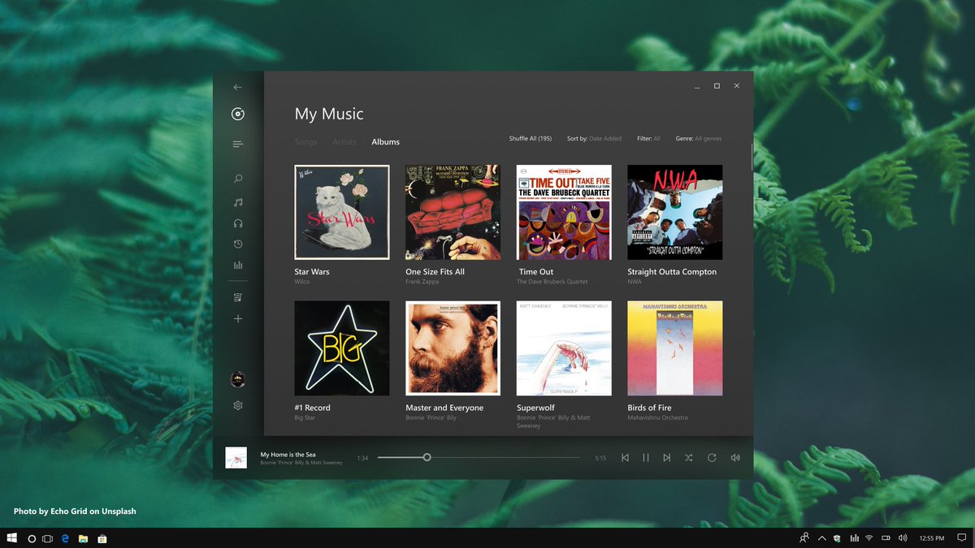The width and height of the screenshot is (975, 548).
Task: Click the Groove disc logo icon
Action: point(237,114)
